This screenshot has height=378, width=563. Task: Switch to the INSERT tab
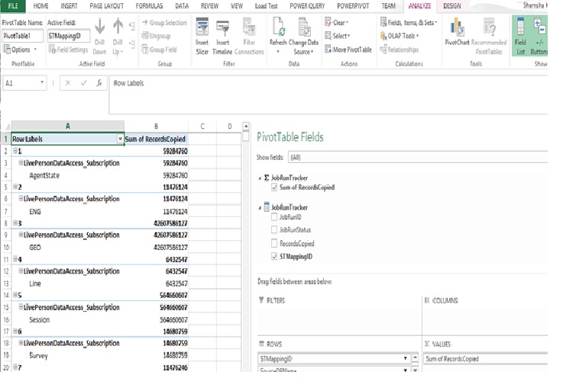pos(69,6)
